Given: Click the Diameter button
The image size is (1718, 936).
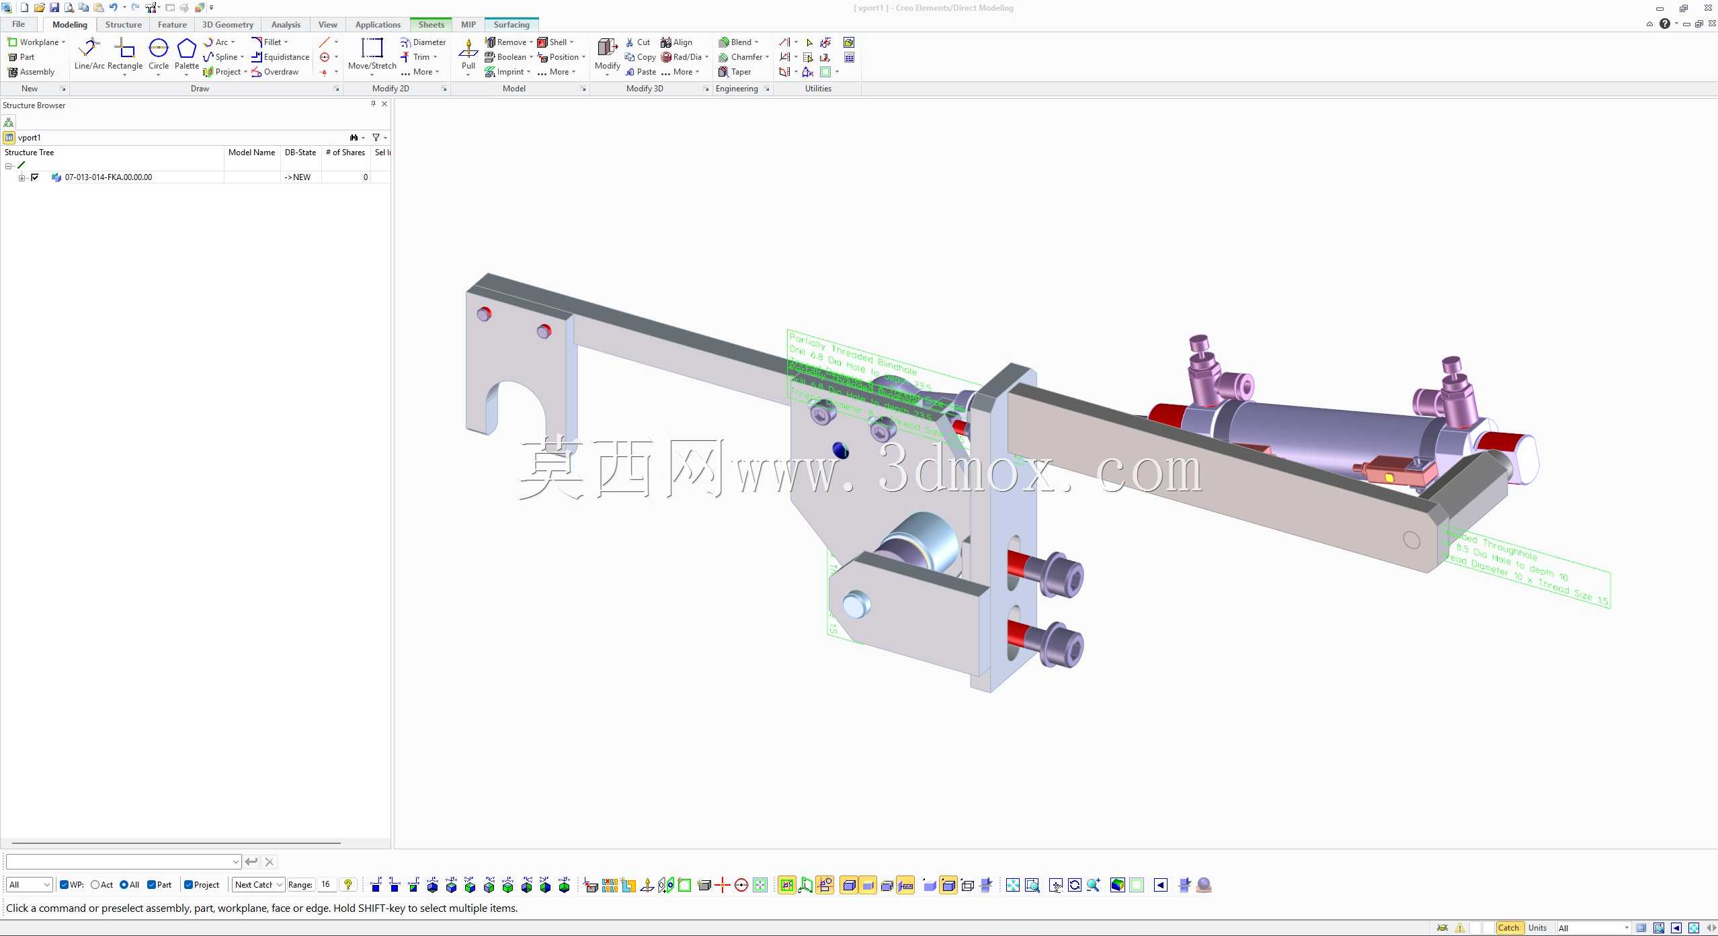Looking at the screenshot, I should (423, 42).
